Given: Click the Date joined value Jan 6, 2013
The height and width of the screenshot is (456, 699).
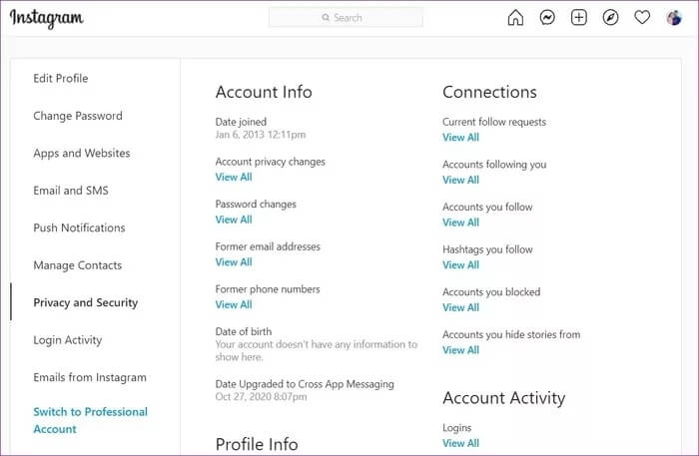Looking at the screenshot, I should tap(261, 135).
